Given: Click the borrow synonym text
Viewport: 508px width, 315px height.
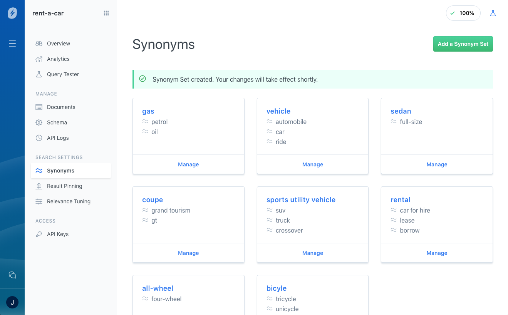Looking at the screenshot, I should click(409, 230).
